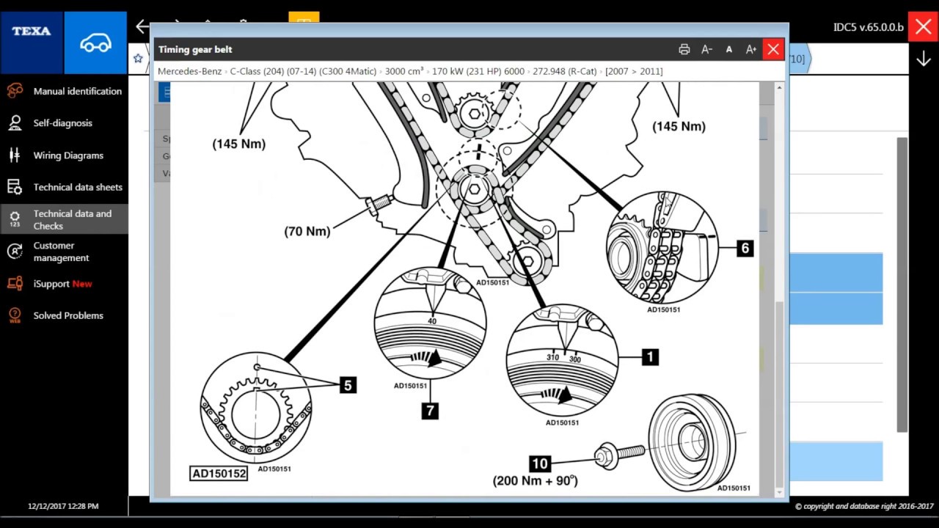The width and height of the screenshot is (939, 528).
Task: Click the Wiring Diagrams sidebar icon
Action: [x=15, y=155]
